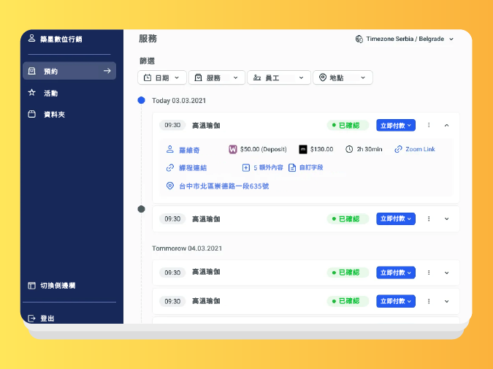The height and width of the screenshot is (369, 493).
Task: Click the customer person icon beside 羅維奇
Action: [x=170, y=149]
